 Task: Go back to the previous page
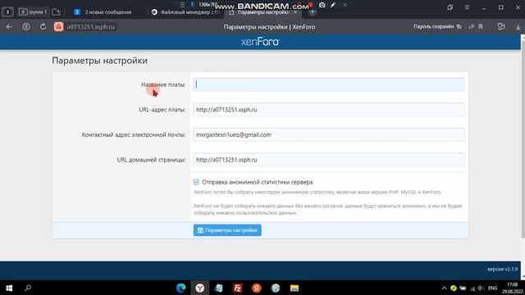(x=9, y=27)
